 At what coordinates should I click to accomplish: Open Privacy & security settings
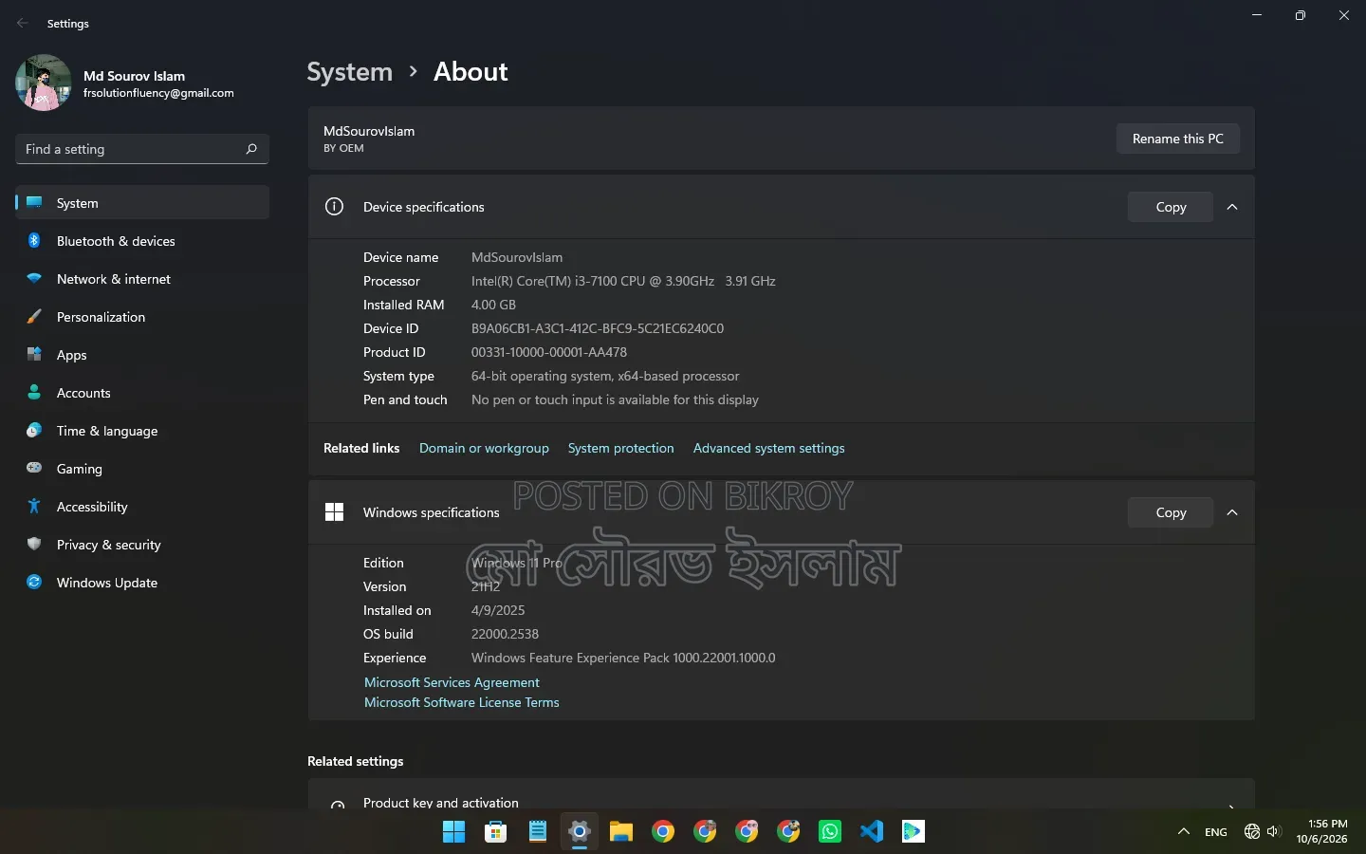pos(142,545)
